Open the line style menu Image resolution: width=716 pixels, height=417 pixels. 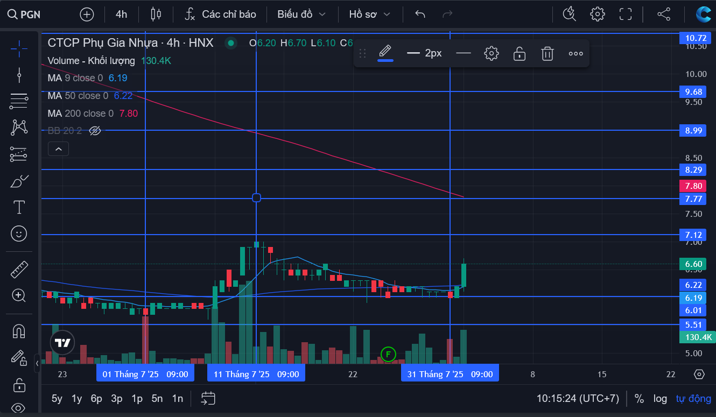click(x=463, y=53)
